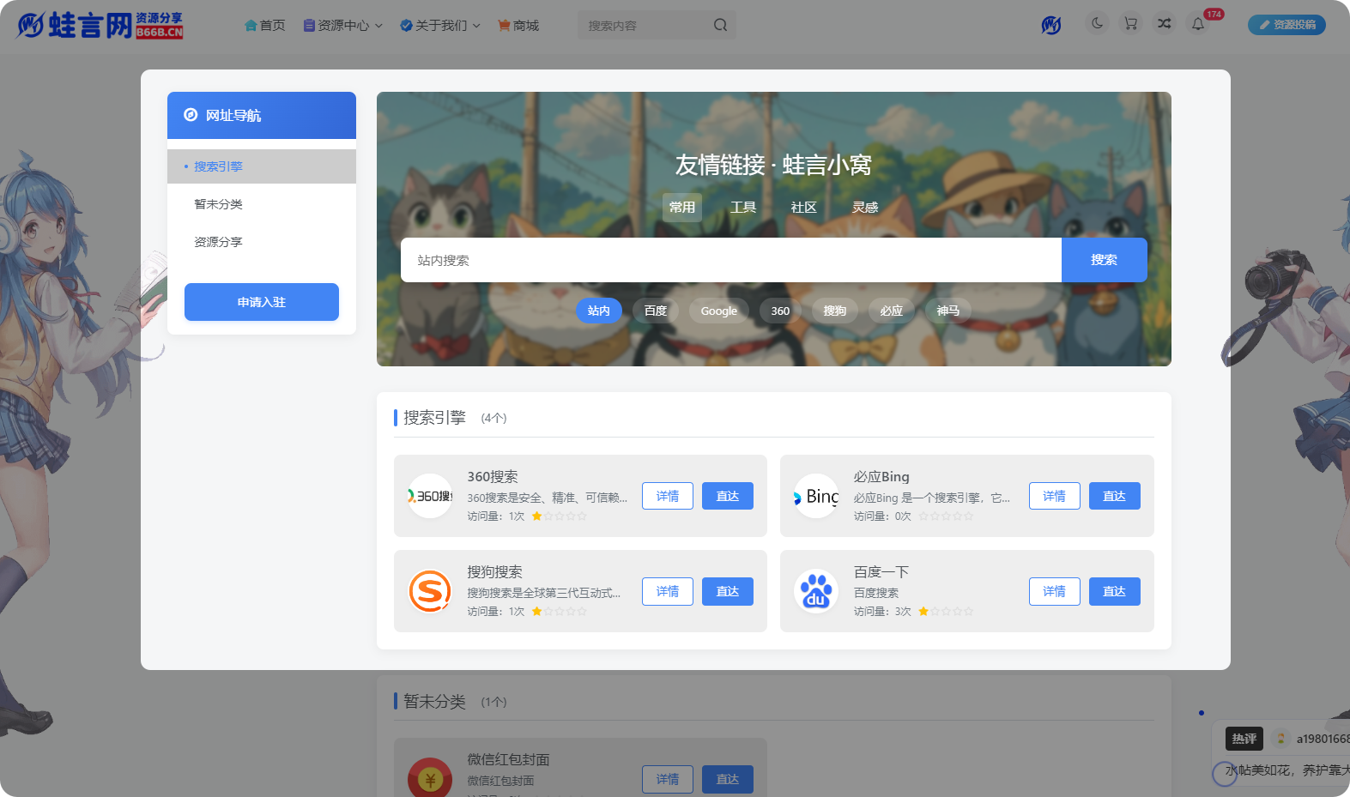Click the 暂未分类 section heading
The width and height of the screenshot is (1350, 797).
click(434, 702)
